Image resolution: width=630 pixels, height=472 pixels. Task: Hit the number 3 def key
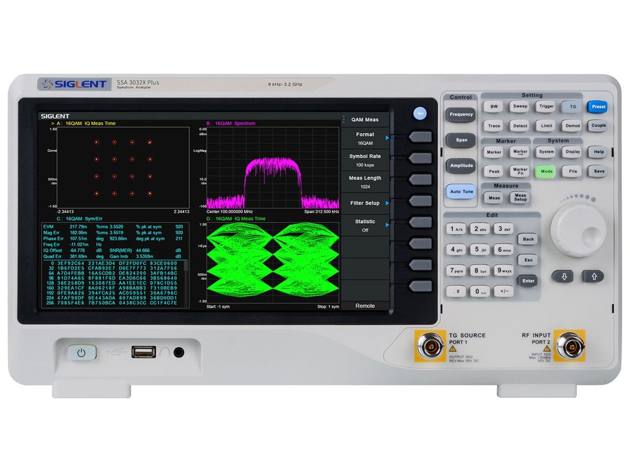503,229
